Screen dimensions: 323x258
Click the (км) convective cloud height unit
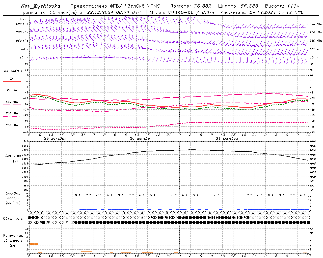click(x=13, y=245)
